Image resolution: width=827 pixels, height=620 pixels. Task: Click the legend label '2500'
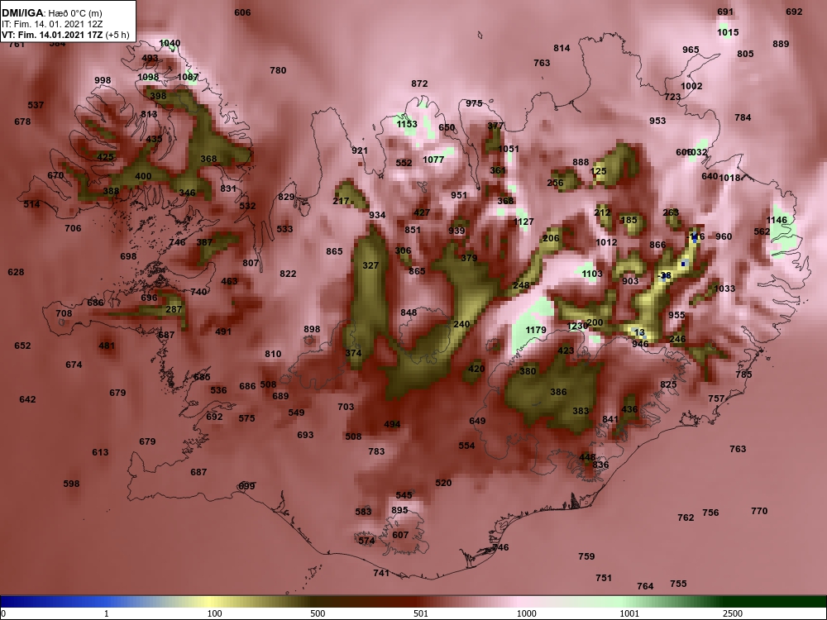click(732, 613)
